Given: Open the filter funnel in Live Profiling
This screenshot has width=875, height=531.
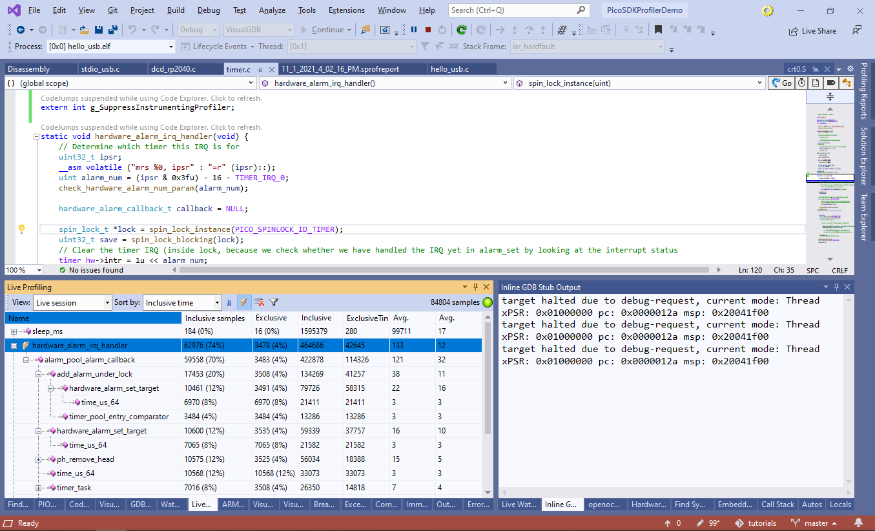Looking at the screenshot, I should (274, 302).
